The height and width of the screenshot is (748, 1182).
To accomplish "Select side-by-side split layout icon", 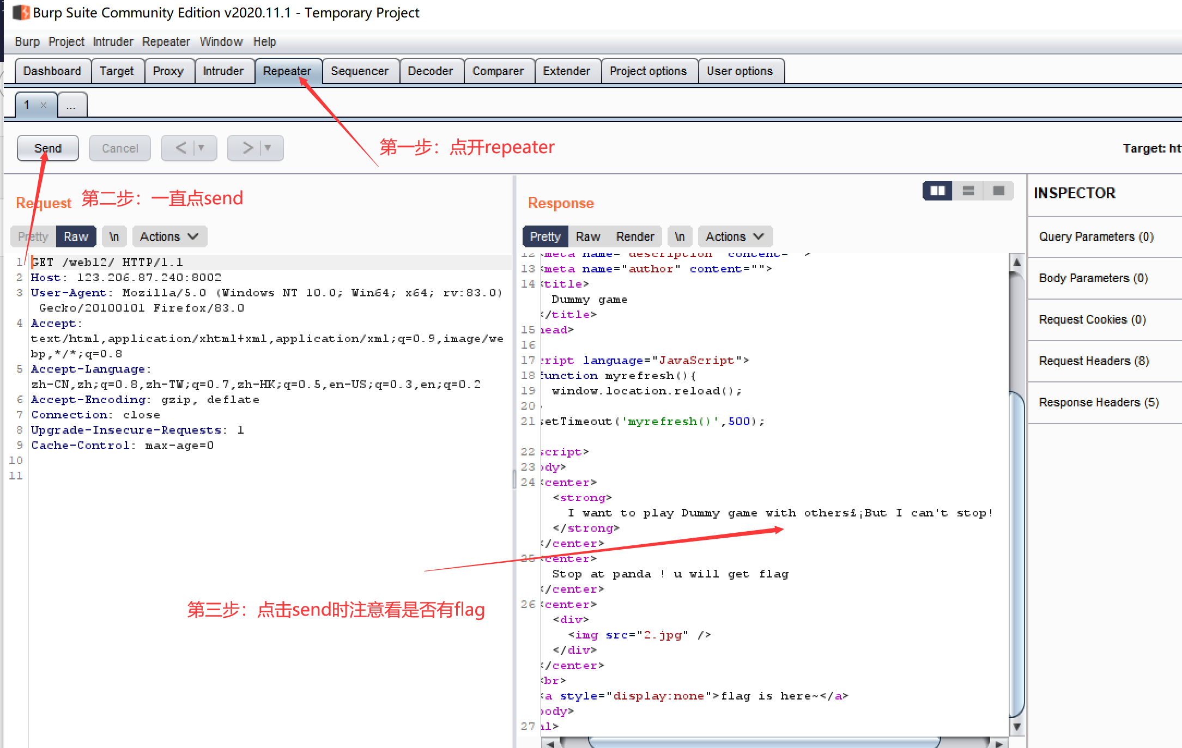I will click(x=937, y=191).
